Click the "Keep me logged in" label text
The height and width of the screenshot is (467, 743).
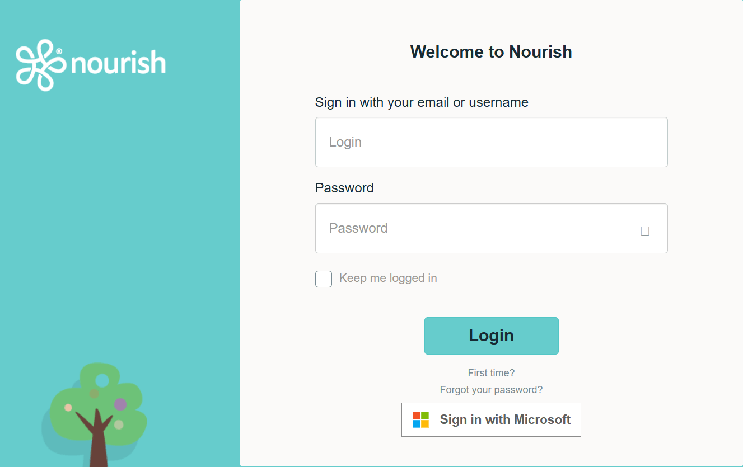point(388,278)
